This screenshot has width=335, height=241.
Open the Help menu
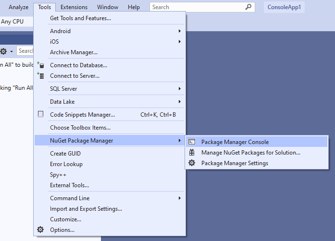(x=134, y=7)
